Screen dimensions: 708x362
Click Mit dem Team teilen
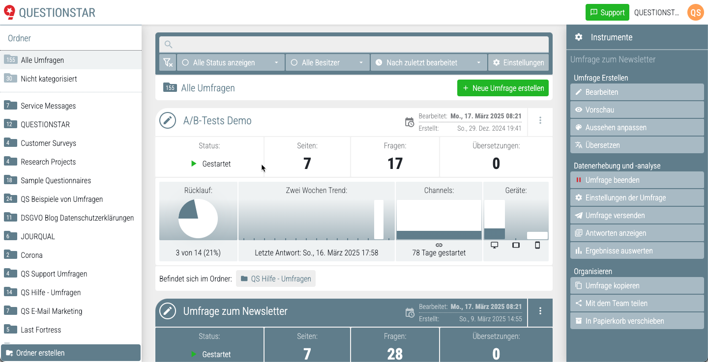click(637, 303)
